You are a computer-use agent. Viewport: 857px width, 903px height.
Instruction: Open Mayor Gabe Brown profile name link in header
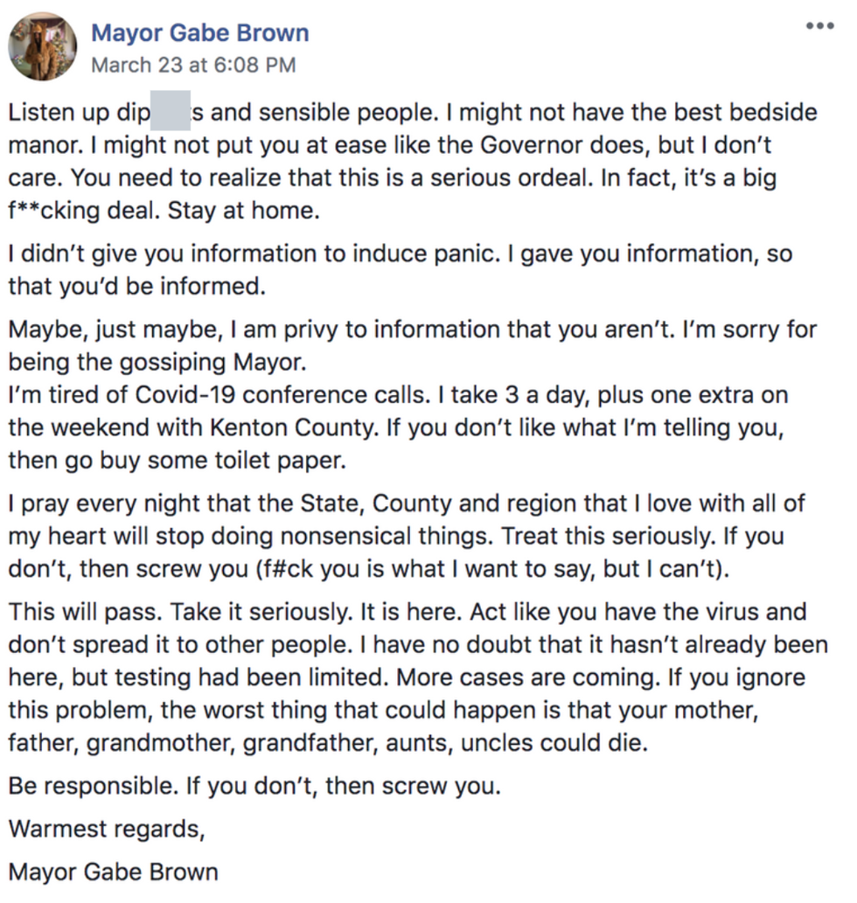tap(199, 33)
